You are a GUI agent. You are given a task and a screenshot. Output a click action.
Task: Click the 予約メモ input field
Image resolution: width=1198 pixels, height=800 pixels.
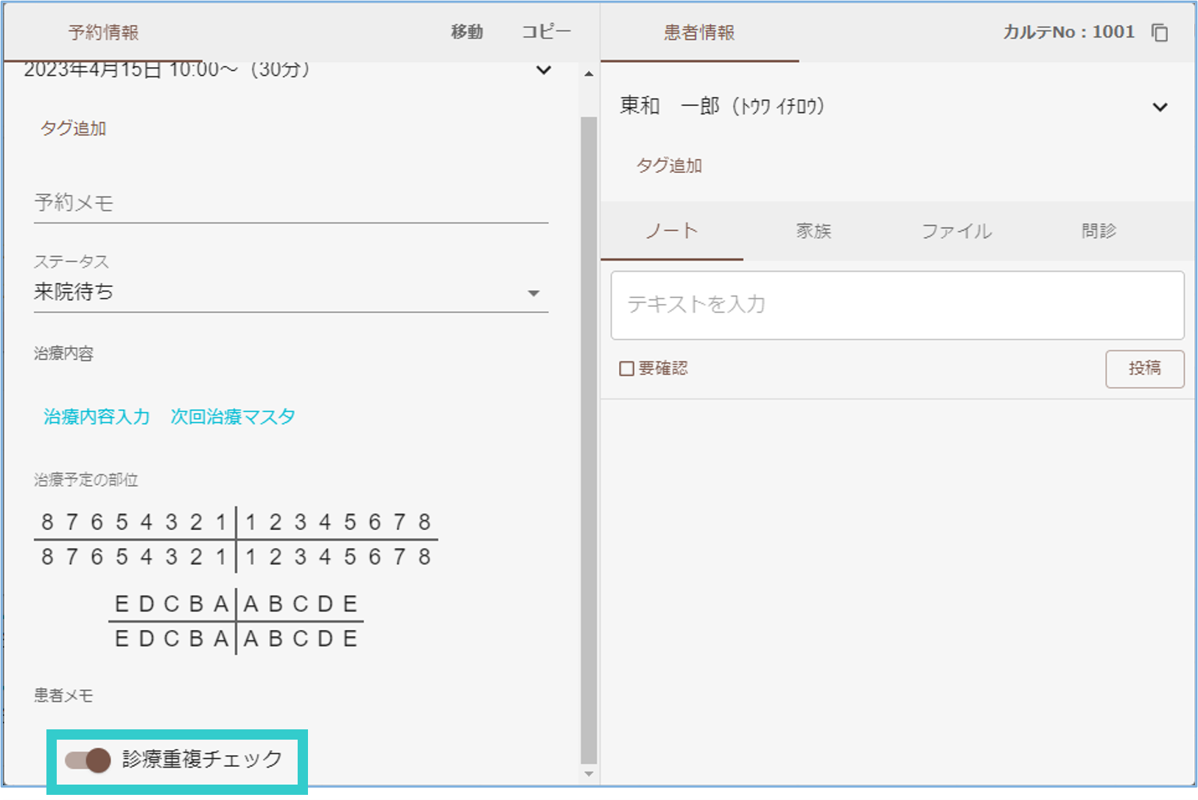[x=290, y=203]
